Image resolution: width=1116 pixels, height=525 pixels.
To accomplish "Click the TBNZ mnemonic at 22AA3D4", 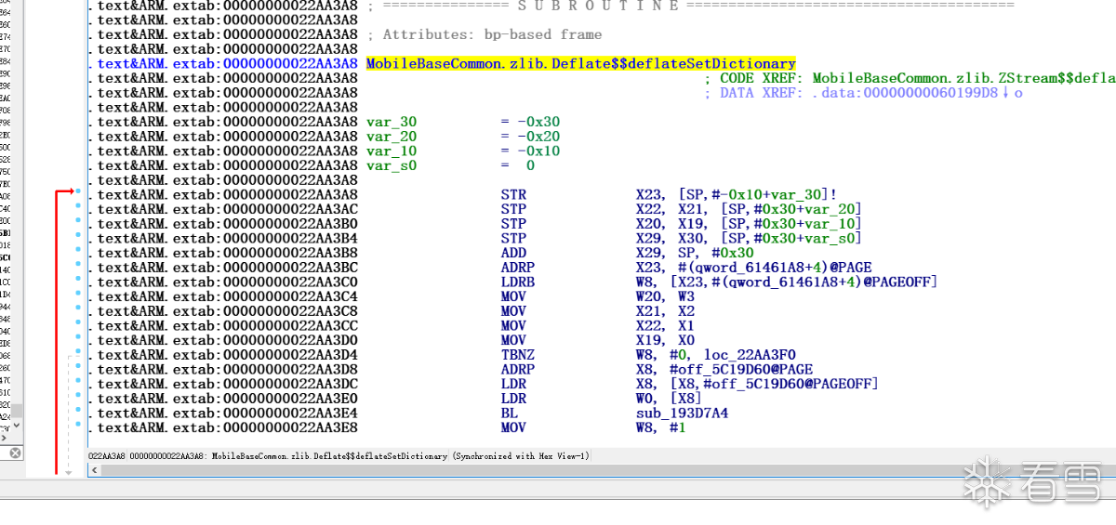I will coord(517,354).
